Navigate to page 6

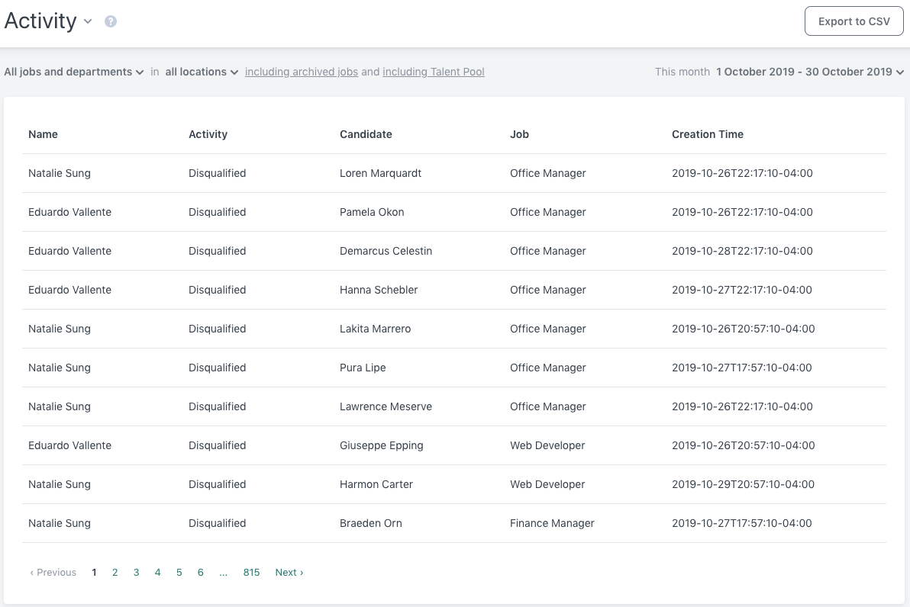[200, 572]
